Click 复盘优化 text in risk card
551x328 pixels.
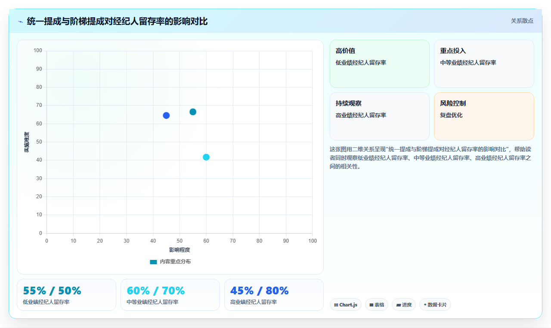point(451,116)
